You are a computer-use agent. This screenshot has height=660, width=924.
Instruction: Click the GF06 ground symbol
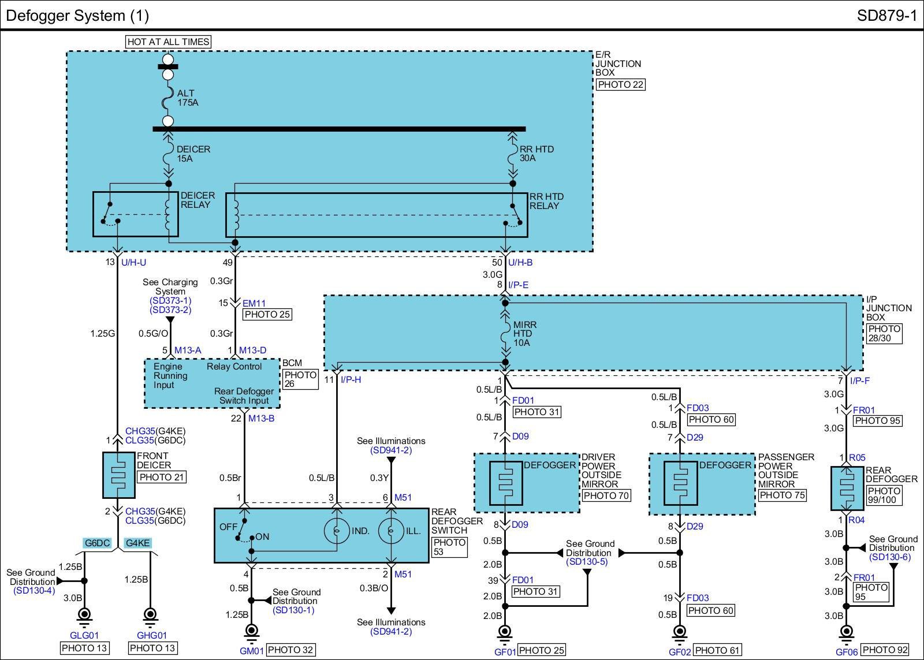point(846,632)
